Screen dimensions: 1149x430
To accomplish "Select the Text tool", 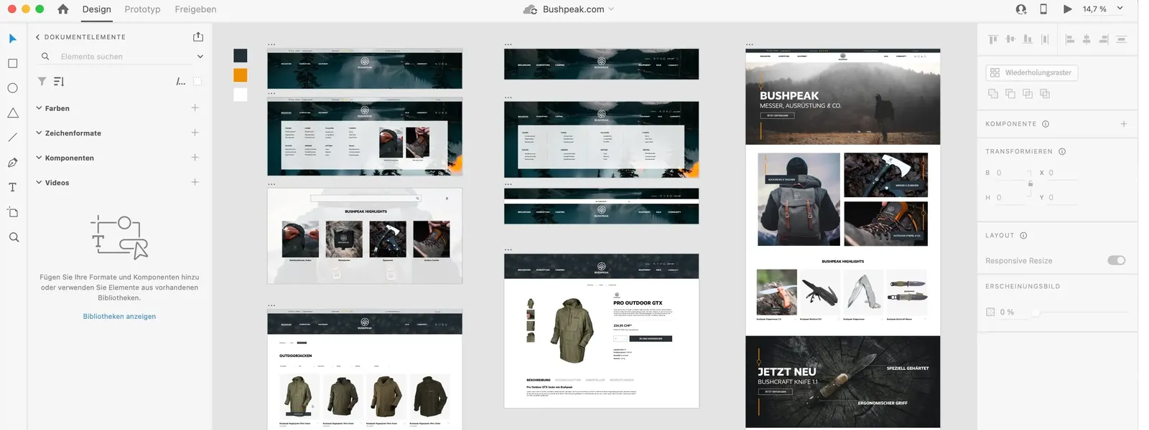I will [x=13, y=187].
